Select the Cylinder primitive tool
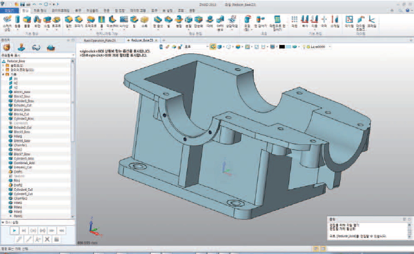Viewport: 414px width, 254px height. (18, 21)
